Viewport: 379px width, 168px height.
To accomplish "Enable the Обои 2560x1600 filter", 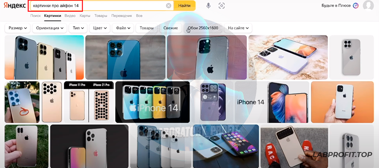I will pos(203,28).
